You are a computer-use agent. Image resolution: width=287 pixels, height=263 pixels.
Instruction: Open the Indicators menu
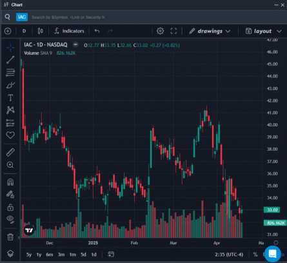(69, 31)
